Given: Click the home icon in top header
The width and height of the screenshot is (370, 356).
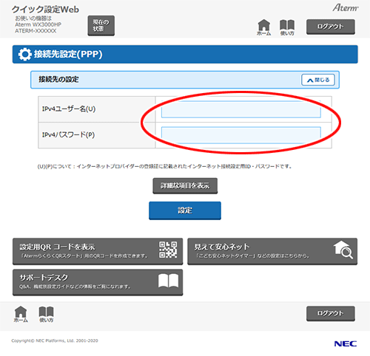Looking at the screenshot, I should coord(263,27).
